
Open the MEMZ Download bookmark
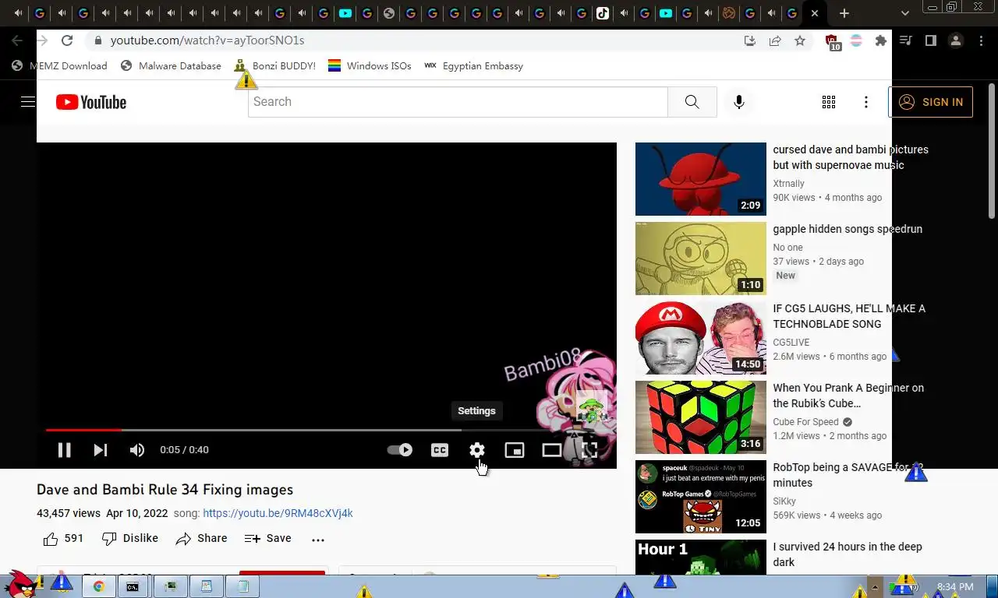coord(59,66)
